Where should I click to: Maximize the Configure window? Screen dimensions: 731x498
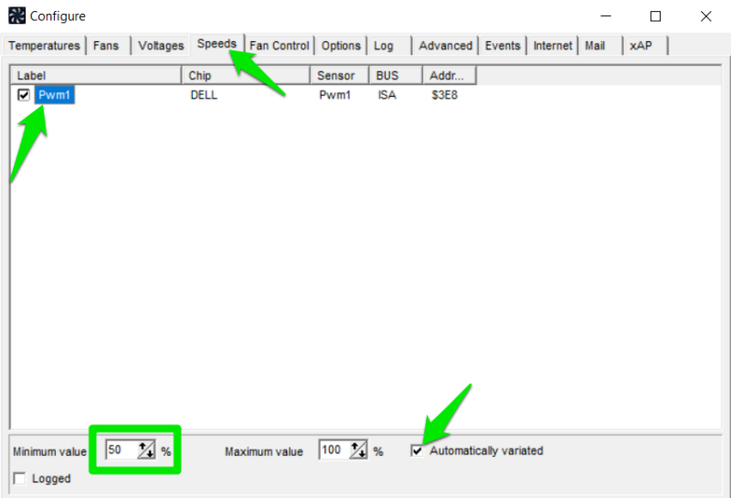pos(655,16)
